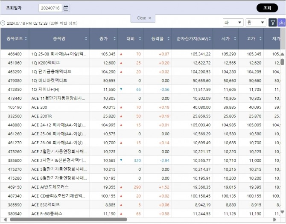The height and width of the screenshot is (224, 286).
Task: Click the vertical scrollbar thumb
Action: (282, 61)
